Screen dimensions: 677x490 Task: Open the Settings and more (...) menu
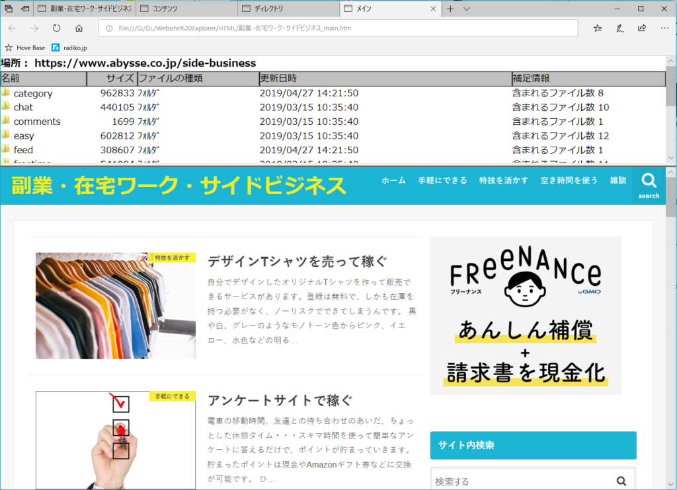[664, 28]
